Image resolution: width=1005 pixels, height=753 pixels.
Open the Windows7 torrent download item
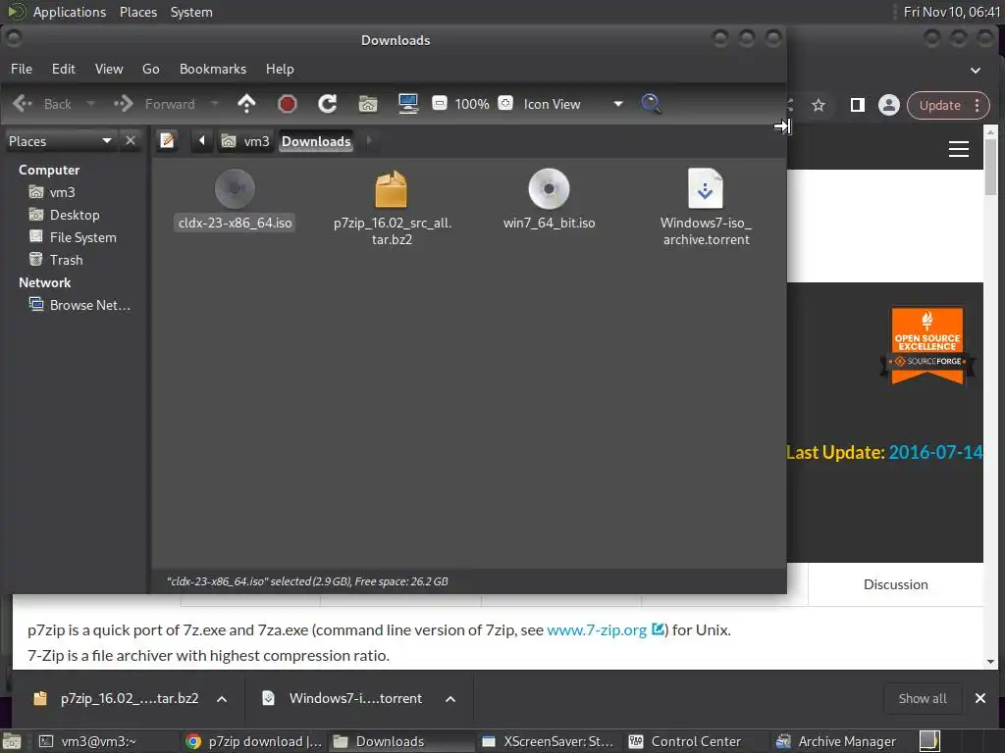[x=344, y=698]
